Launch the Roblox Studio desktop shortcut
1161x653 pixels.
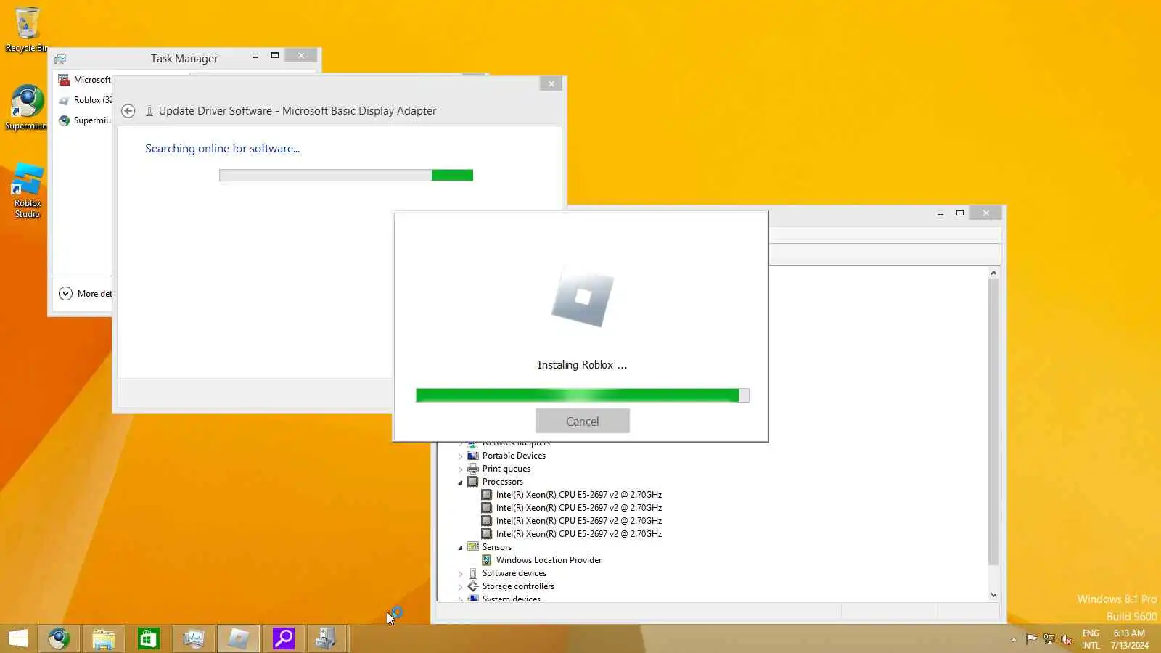click(x=28, y=191)
